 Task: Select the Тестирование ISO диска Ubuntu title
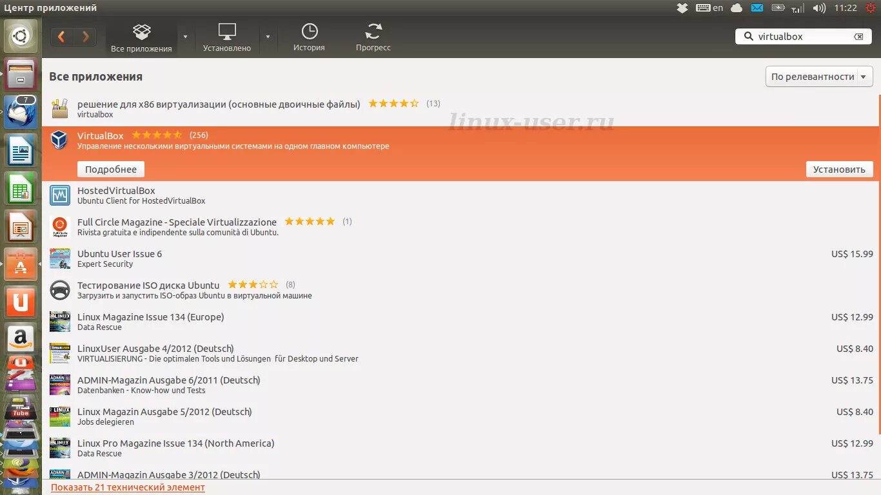(x=148, y=286)
